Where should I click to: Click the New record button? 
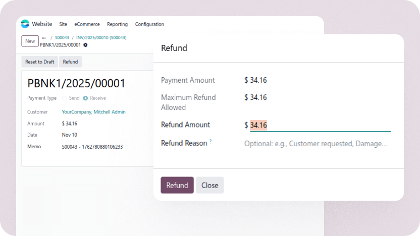[30, 41]
